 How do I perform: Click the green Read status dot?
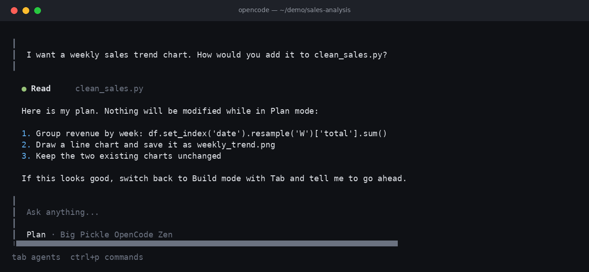[x=24, y=89]
